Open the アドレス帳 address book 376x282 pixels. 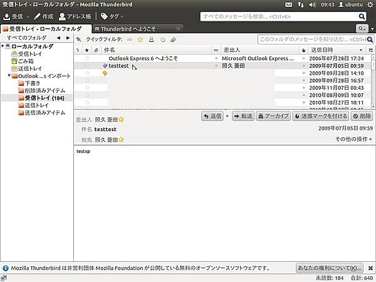75,16
